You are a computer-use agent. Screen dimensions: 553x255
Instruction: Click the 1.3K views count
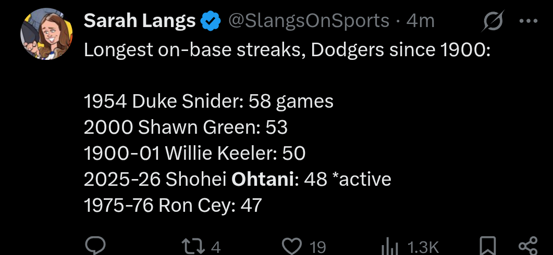(423, 247)
